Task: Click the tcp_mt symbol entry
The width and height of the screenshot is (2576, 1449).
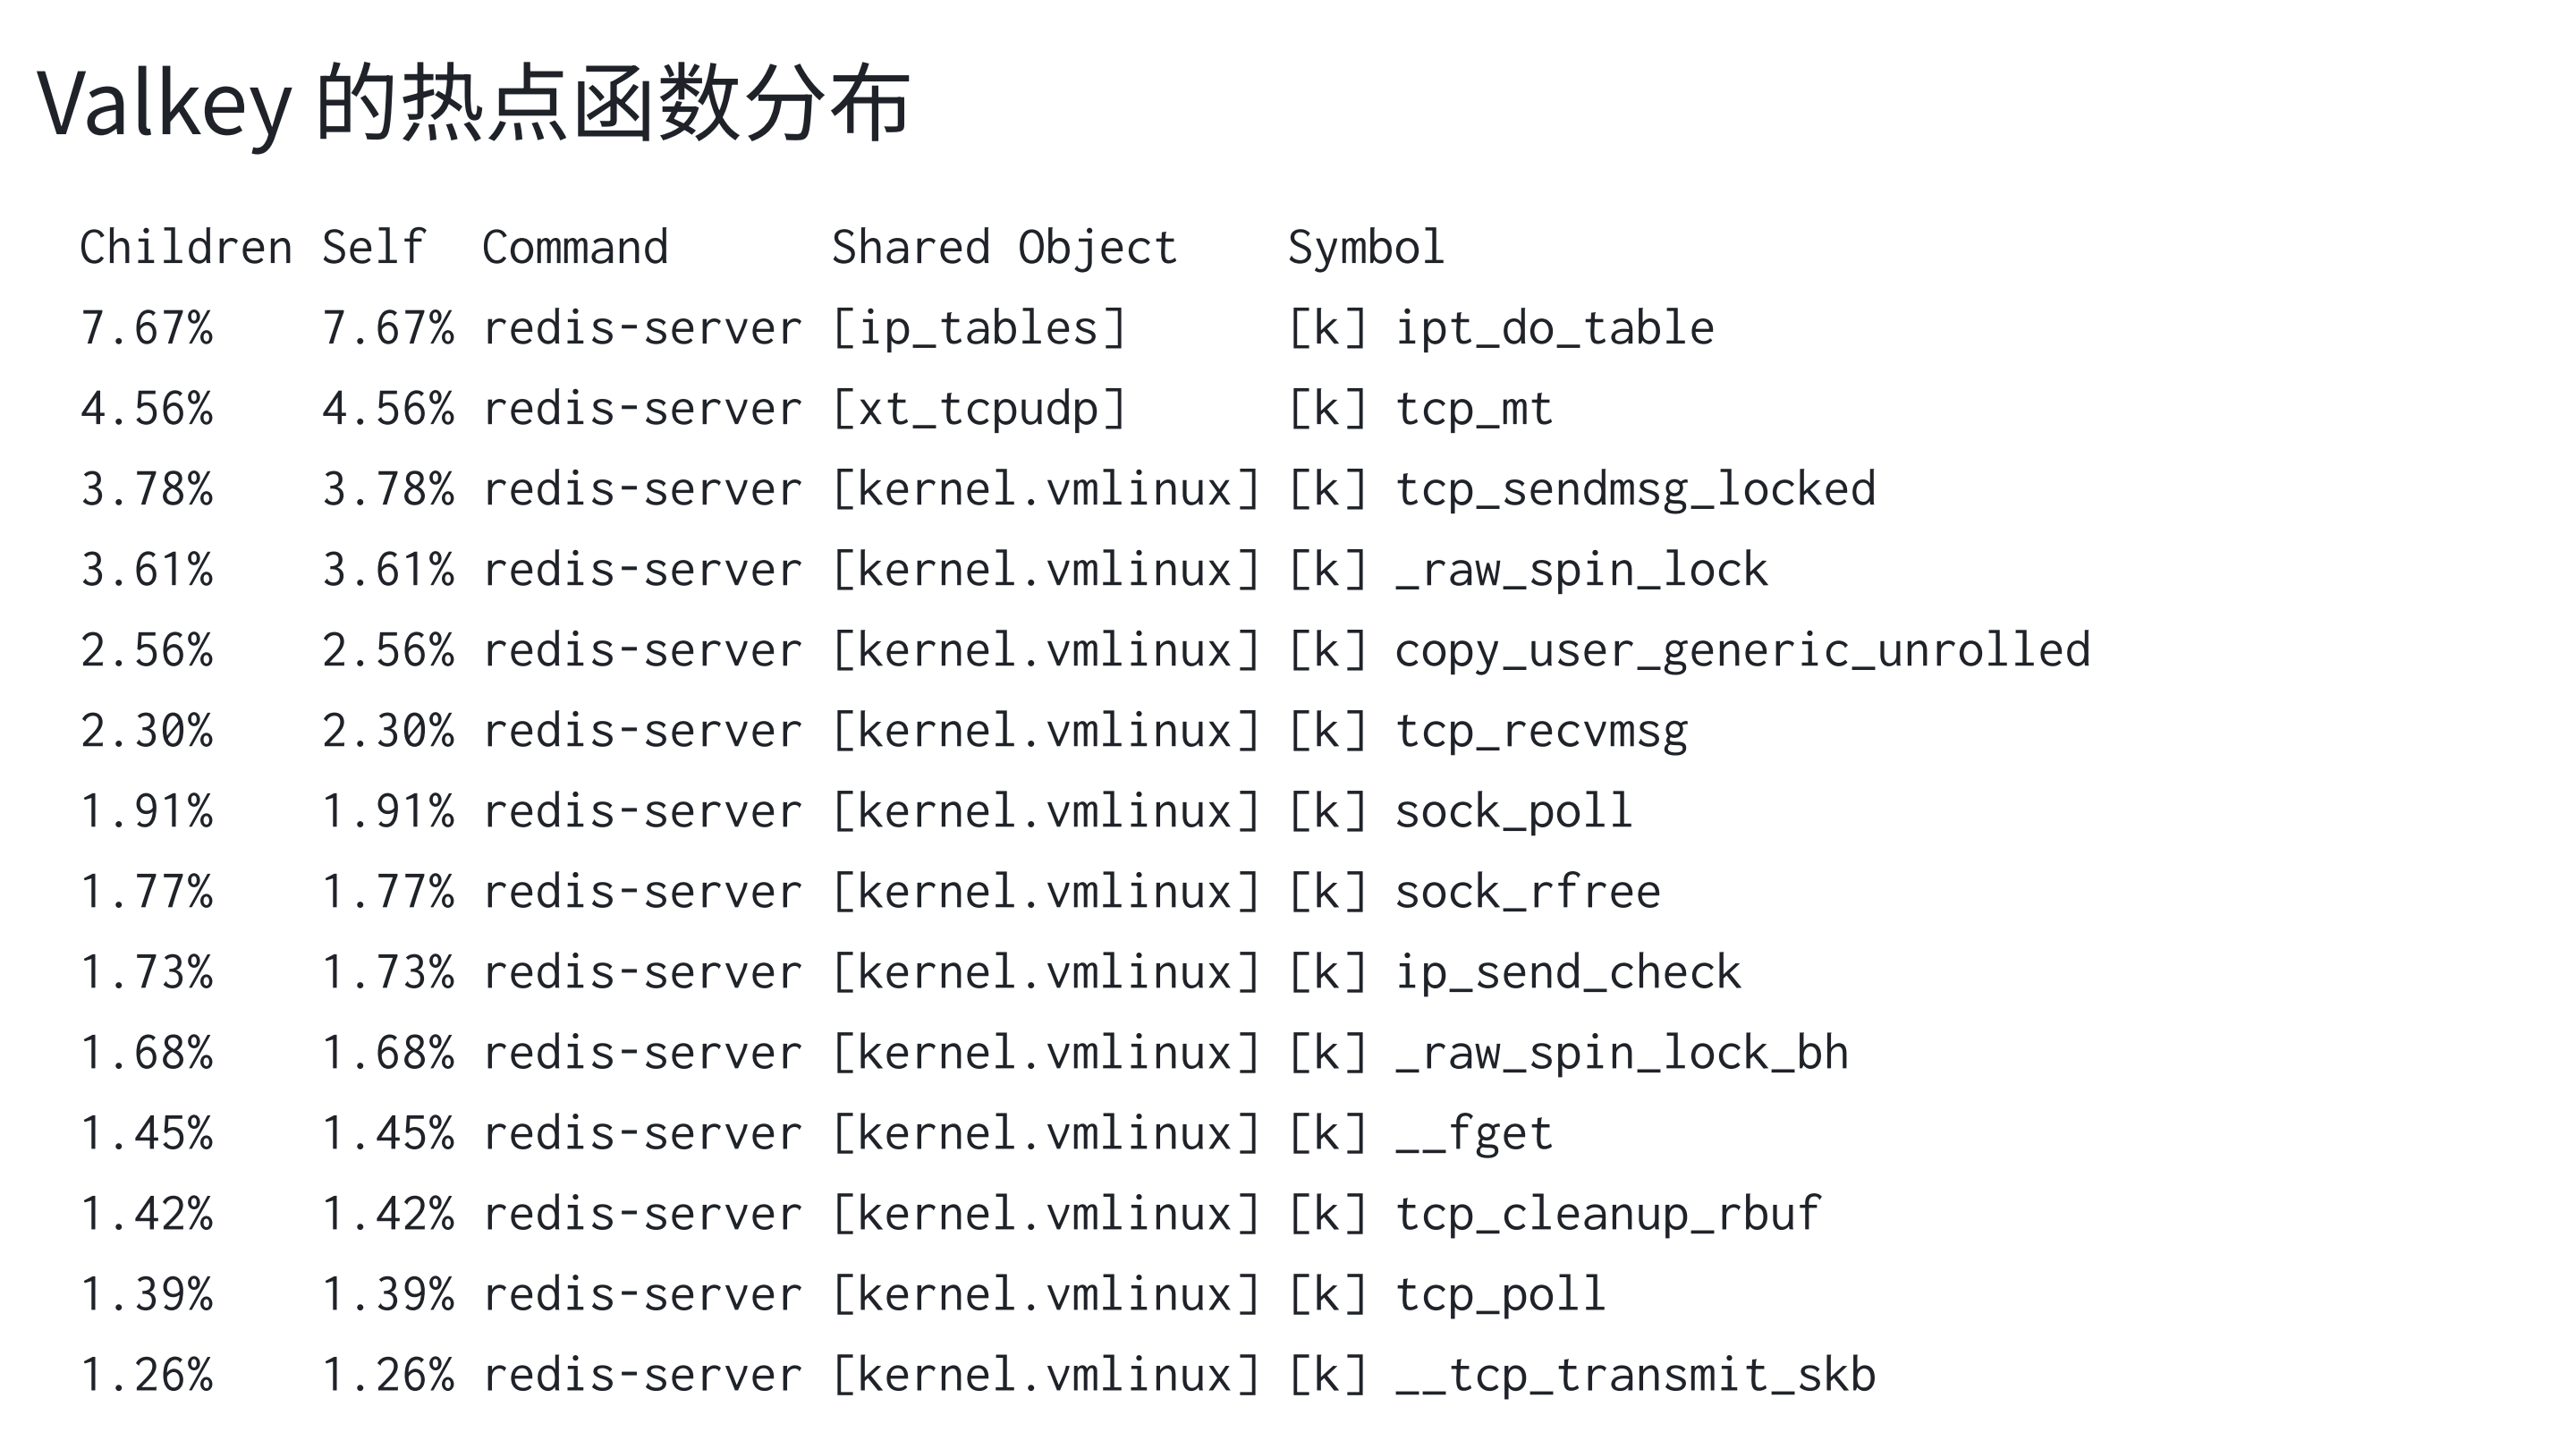Action: click(1474, 409)
